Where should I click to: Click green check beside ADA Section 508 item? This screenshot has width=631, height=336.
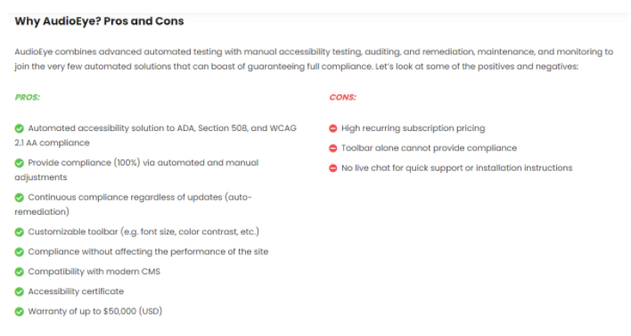[x=20, y=128]
